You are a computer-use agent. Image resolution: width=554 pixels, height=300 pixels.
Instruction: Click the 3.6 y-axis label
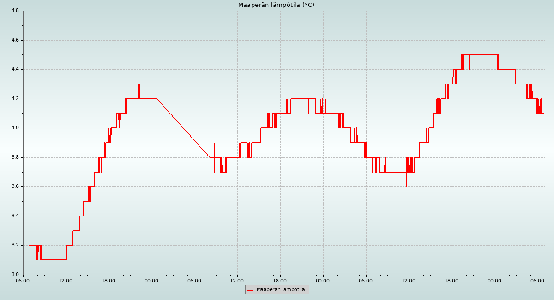(14, 186)
